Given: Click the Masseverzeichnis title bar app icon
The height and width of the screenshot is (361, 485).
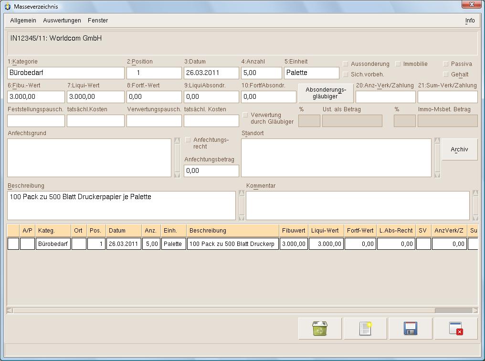Looking at the screenshot, I should pos(8,7).
